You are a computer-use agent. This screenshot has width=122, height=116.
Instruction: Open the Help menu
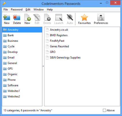click(x=50, y=10)
